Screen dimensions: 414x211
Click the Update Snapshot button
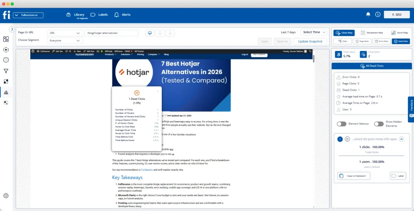(x=310, y=42)
